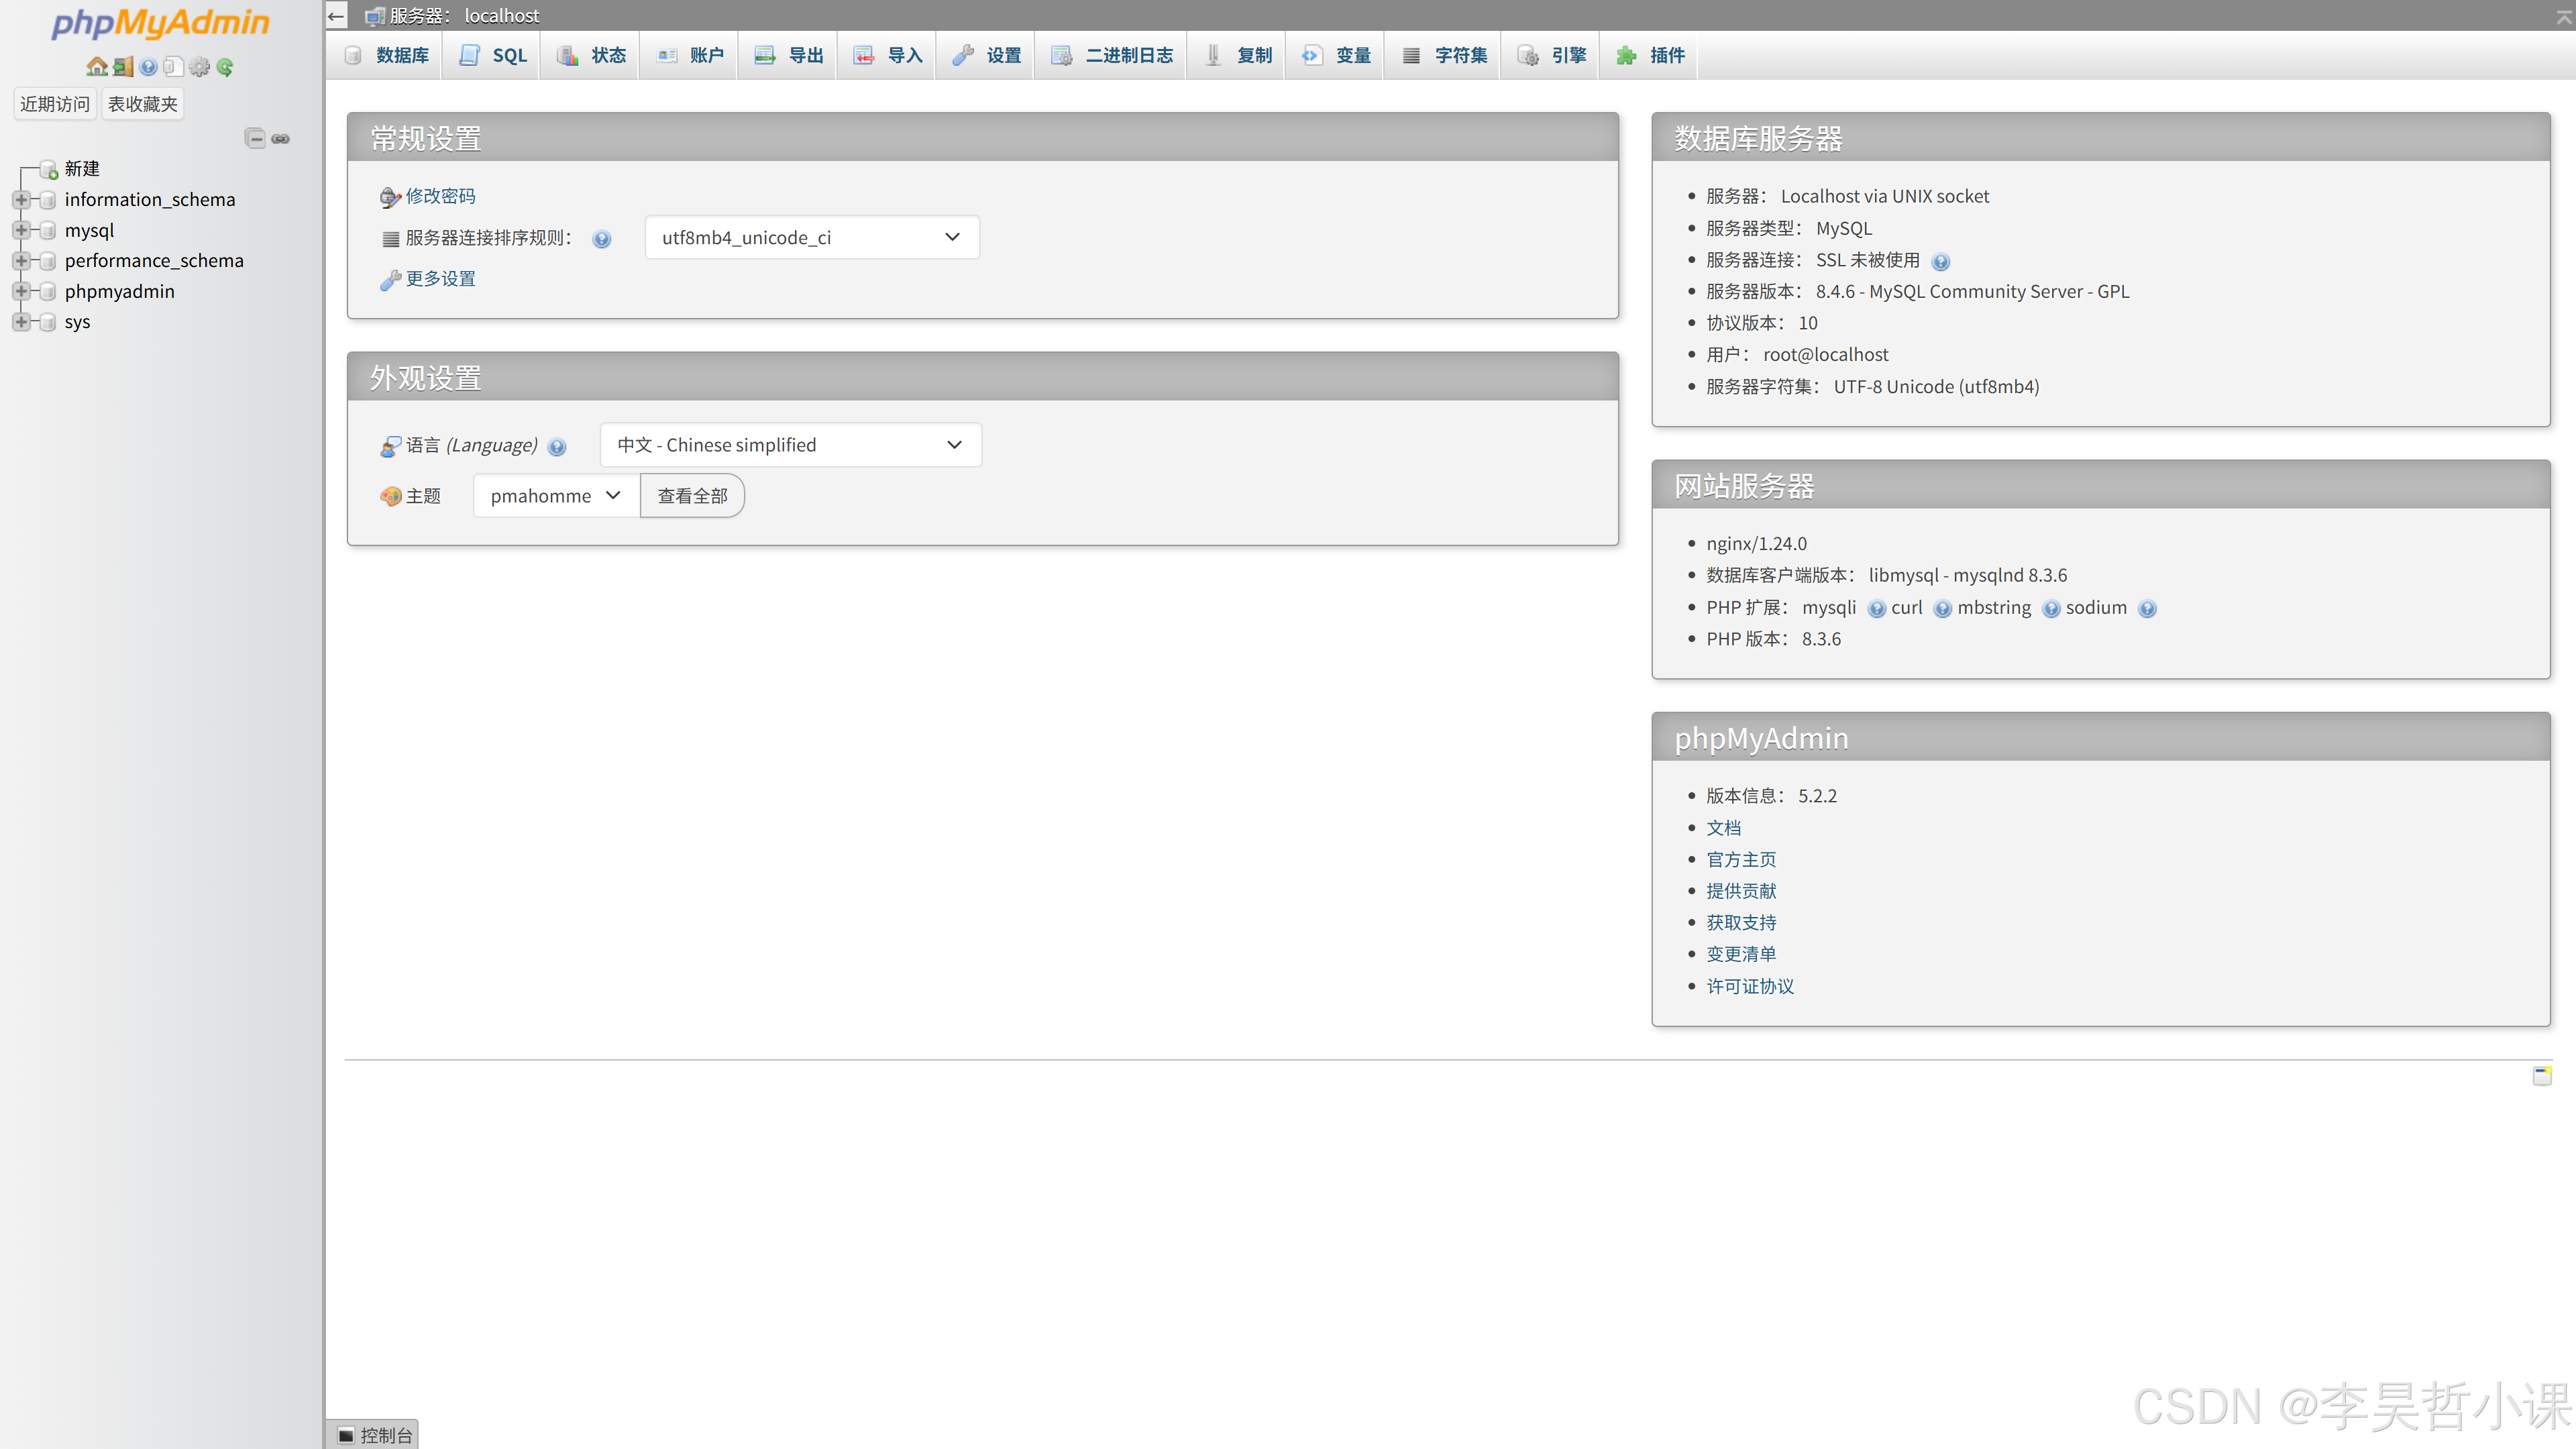Screen dimensions: 2576x1449
Task: Expand the information_schema database node
Action: click(x=20, y=200)
